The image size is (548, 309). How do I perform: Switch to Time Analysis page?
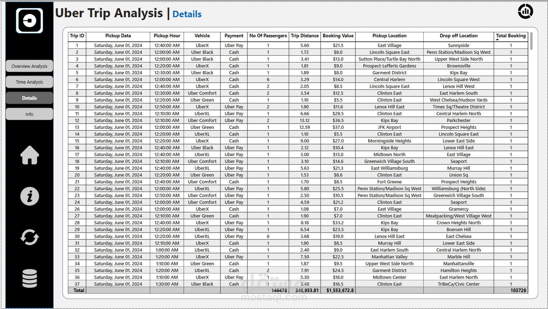pyautogui.click(x=29, y=82)
